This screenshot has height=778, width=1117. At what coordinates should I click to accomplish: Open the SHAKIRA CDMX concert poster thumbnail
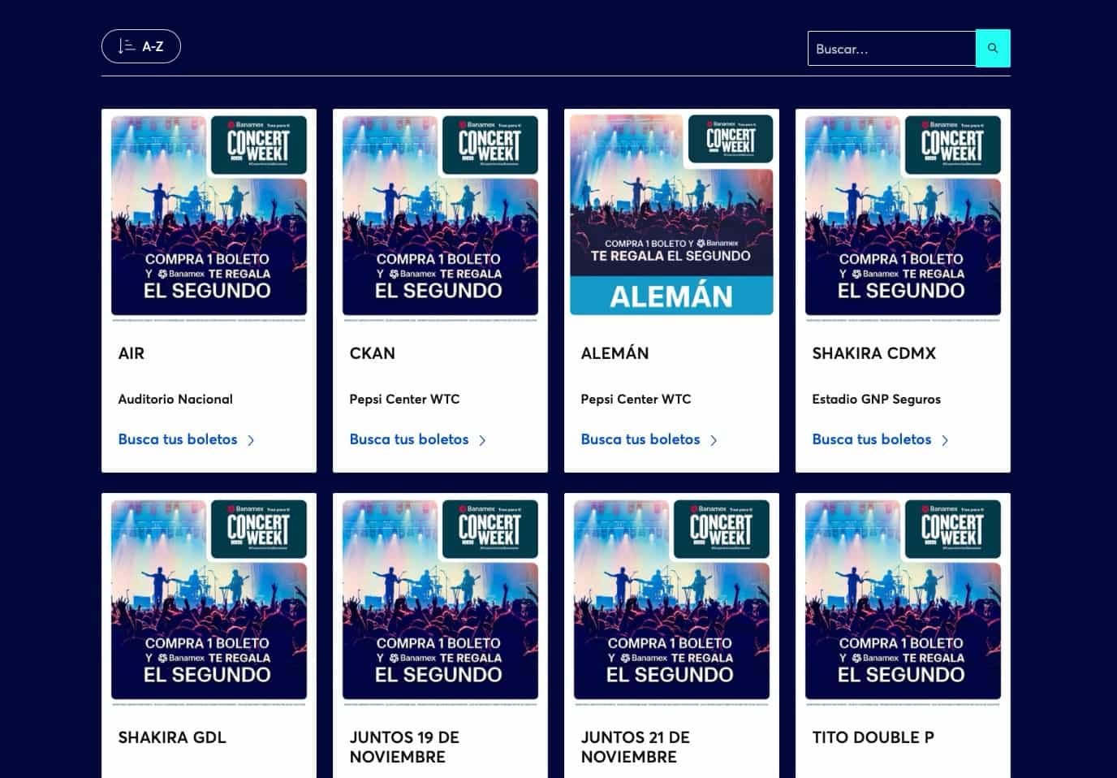pyautogui.click(x=903, y=217)
